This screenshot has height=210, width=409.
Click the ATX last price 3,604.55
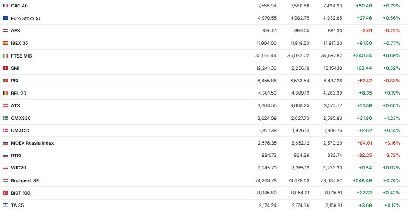(x=267, y=105)
